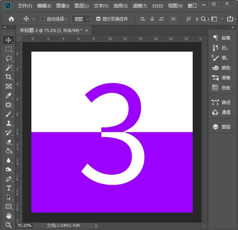Open the 滤镜(T) menu
Screen dimensions: 238x230
coord(140,6)
